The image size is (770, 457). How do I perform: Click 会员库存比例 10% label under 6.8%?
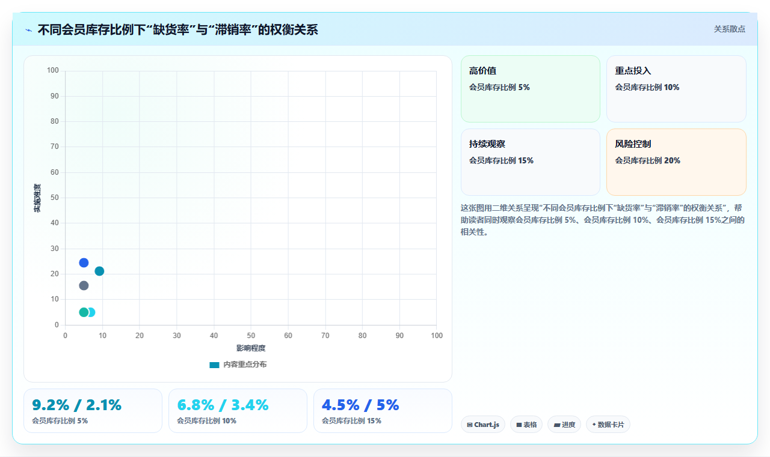(x=206, y=421)
